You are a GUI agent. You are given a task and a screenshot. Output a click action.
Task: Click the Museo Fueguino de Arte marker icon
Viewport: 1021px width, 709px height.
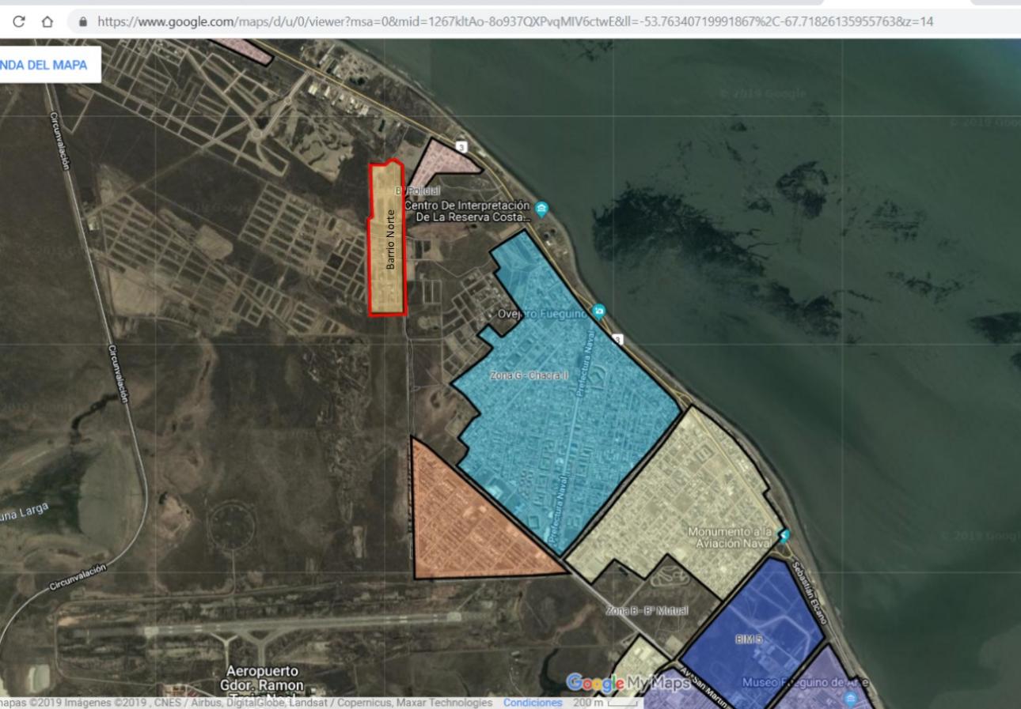[x=850, y=700]
